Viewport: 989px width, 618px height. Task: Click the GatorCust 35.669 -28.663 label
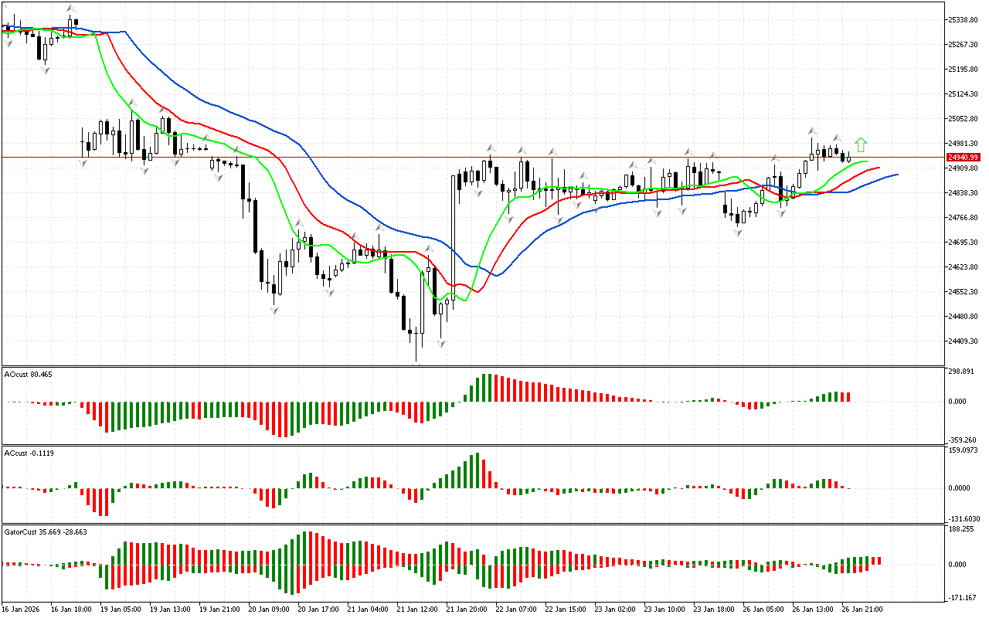(x=46, y=532)
